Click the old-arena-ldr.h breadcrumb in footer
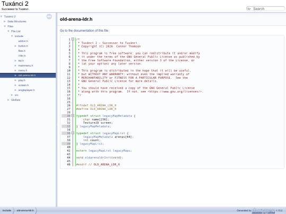286x214 pixels. (x=25, y=210)
